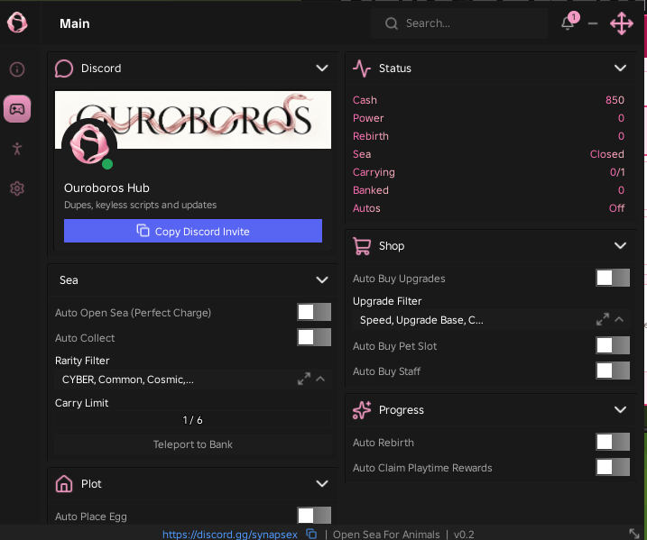Viewport: 647px width, 540px height.
Task: Collapse the Discord section
Action: 322,68
